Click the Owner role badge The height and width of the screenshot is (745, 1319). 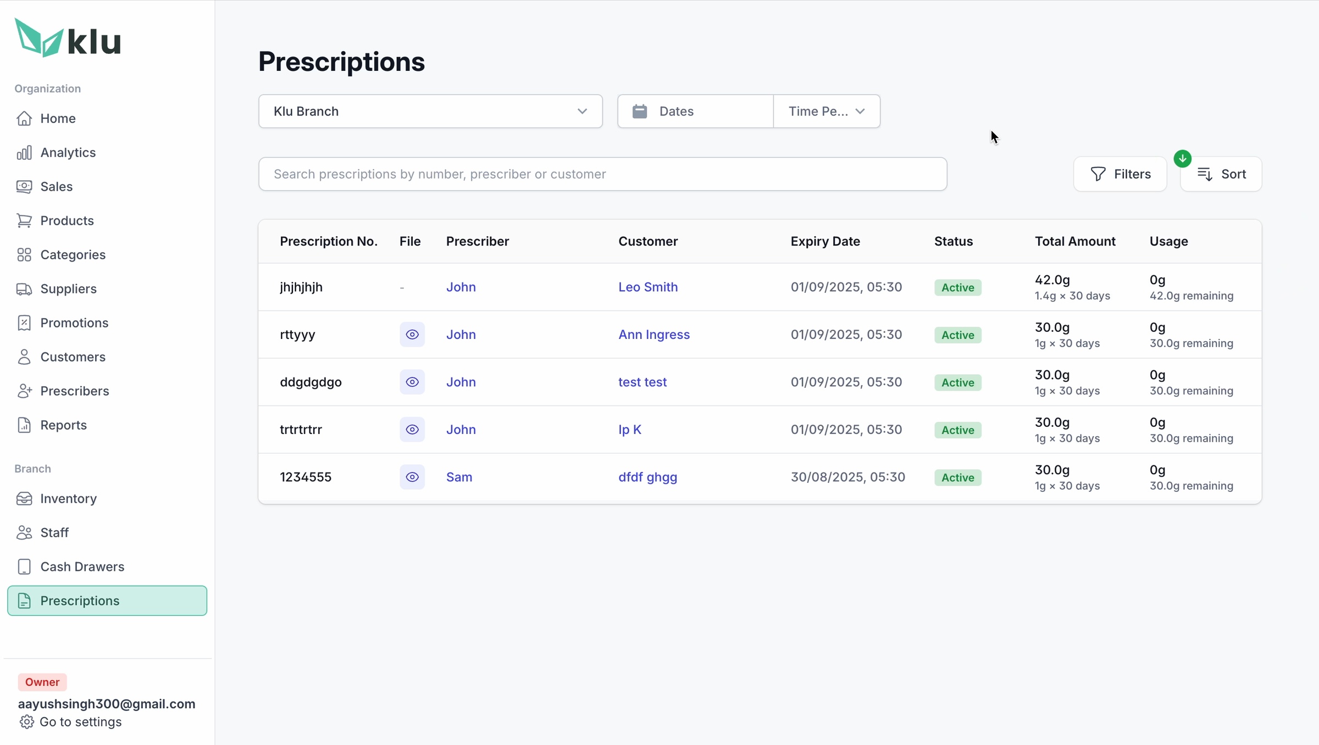[x=42, y=682]
